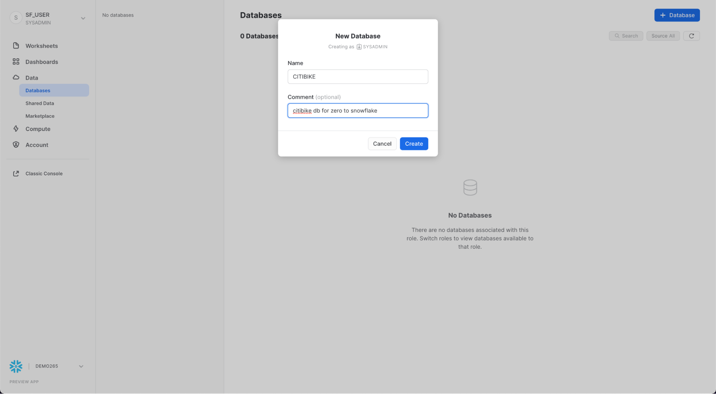Click the Data icon in sidebar

15,77
